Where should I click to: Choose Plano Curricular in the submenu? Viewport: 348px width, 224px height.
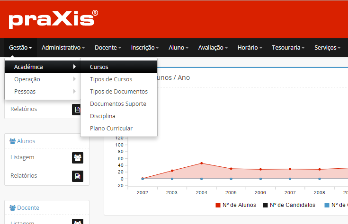click(x=111, y=129)
